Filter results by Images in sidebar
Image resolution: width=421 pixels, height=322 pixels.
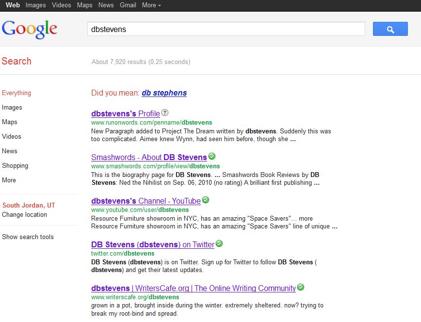(x=12, y=108)
